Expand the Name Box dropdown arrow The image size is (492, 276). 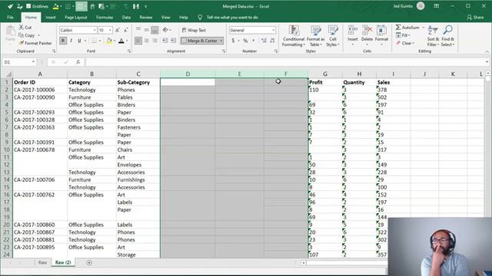(33, 62)
